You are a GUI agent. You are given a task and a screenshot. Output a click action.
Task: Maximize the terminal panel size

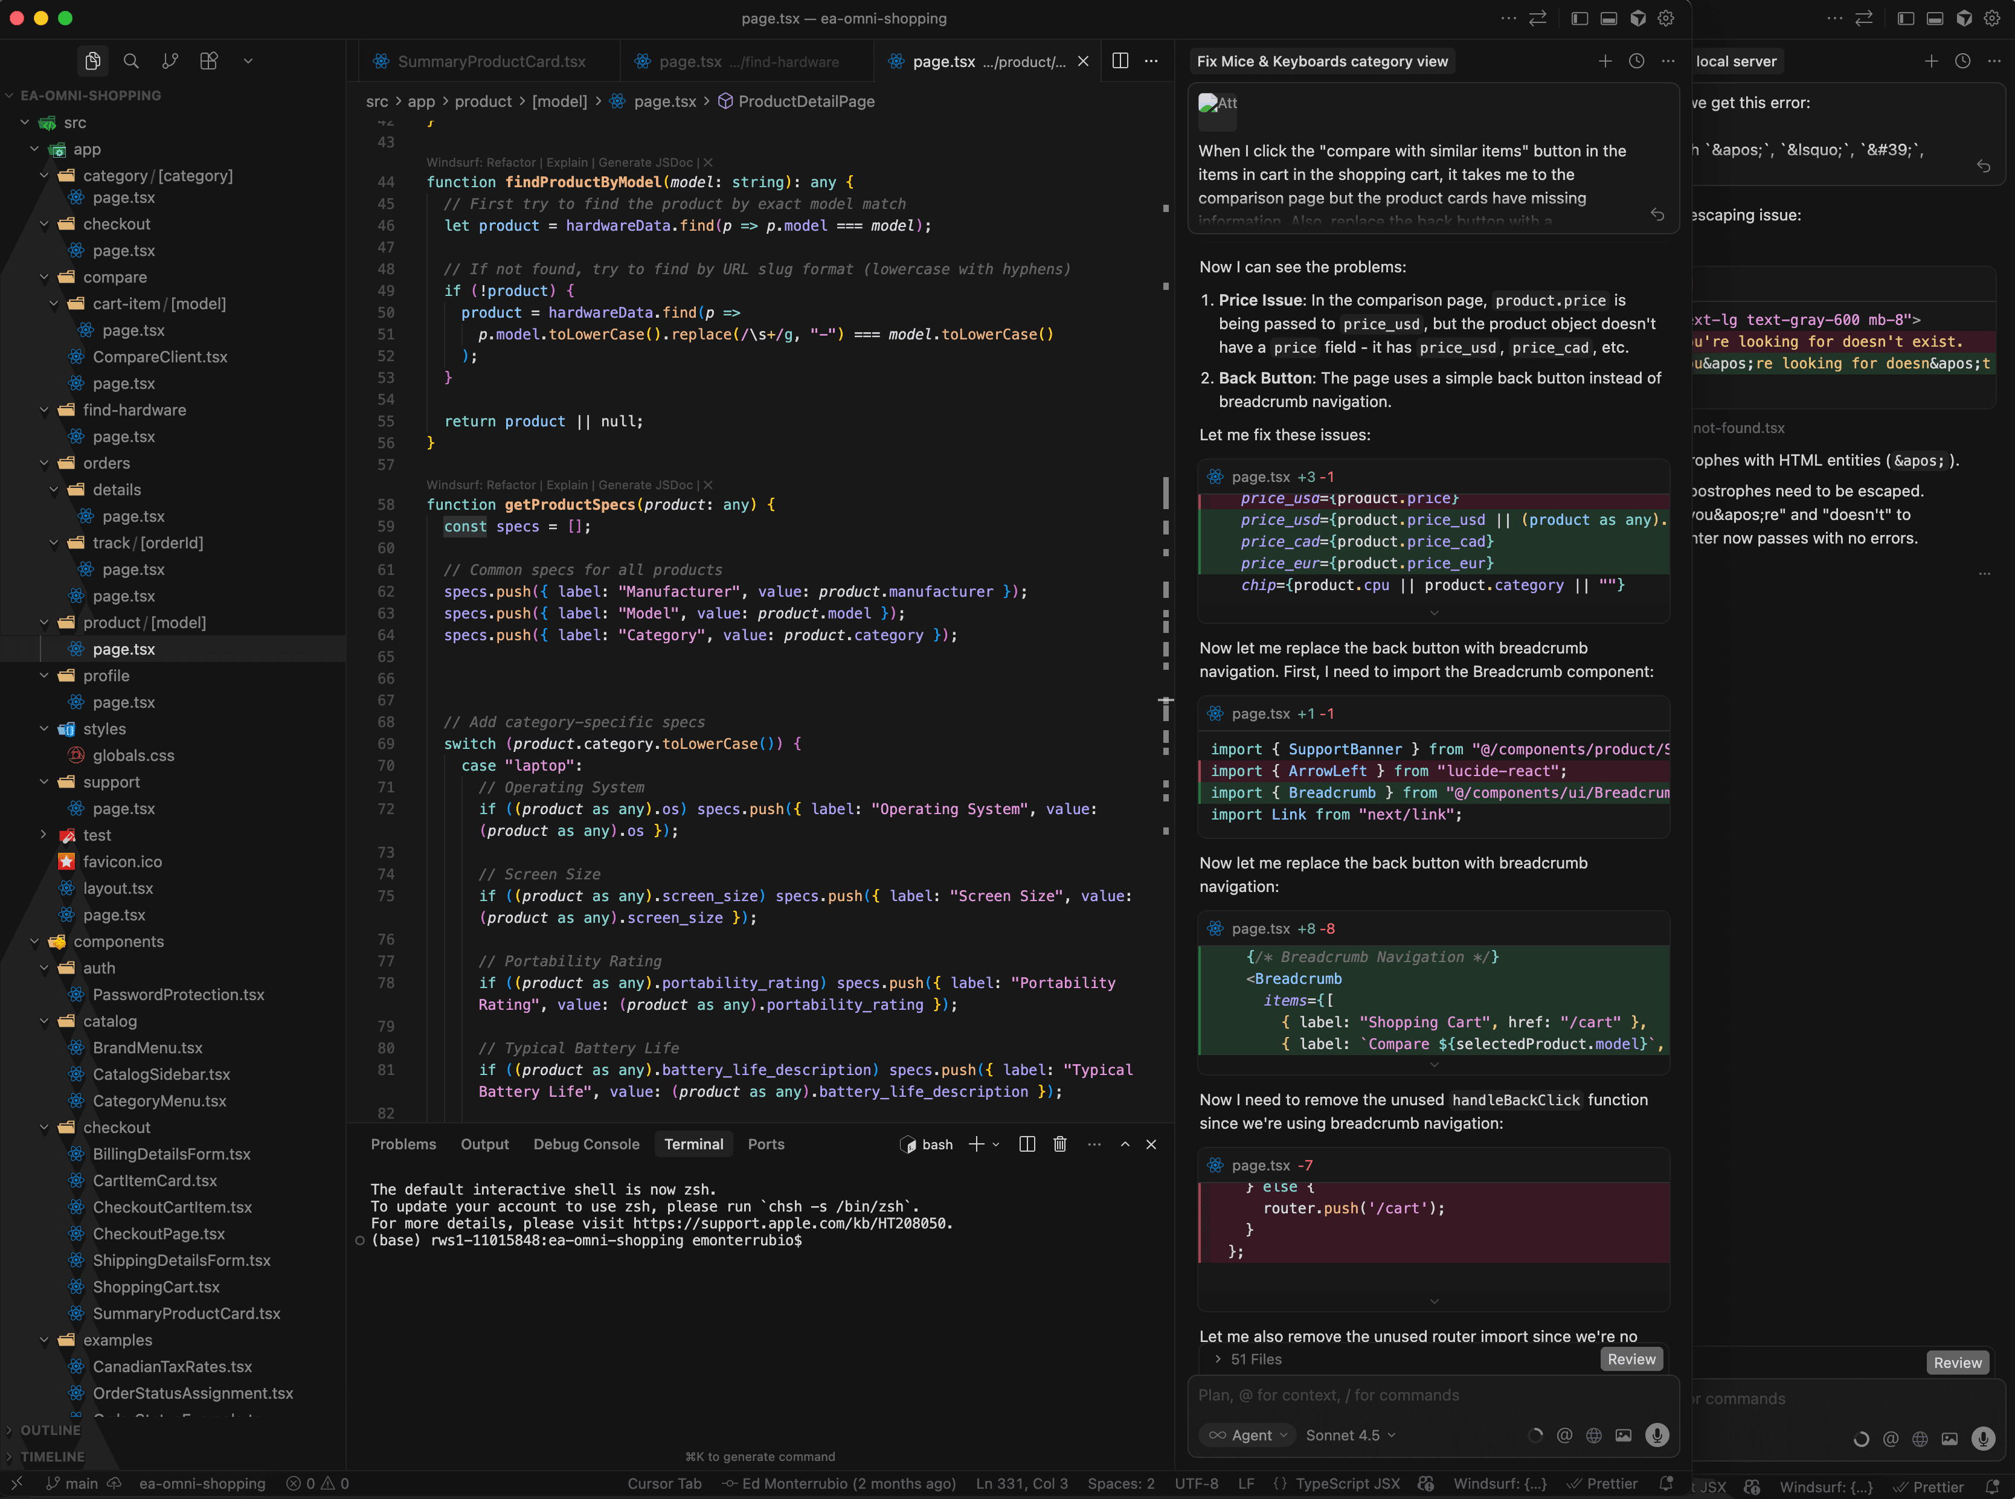pos(1125,1144)
